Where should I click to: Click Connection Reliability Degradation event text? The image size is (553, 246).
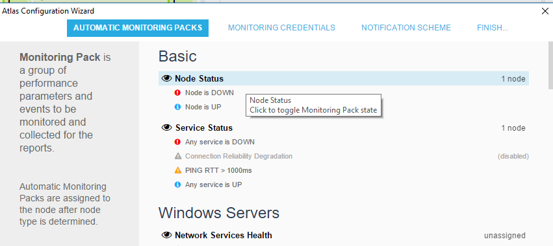(238, 156)
